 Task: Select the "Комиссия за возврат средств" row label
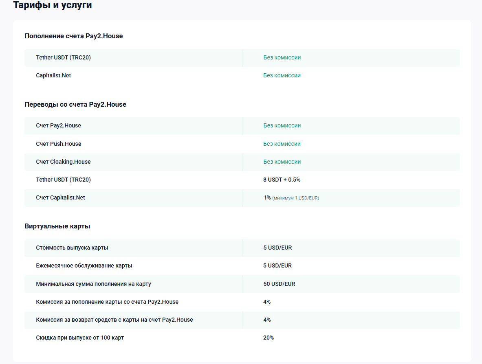(114, 320)
